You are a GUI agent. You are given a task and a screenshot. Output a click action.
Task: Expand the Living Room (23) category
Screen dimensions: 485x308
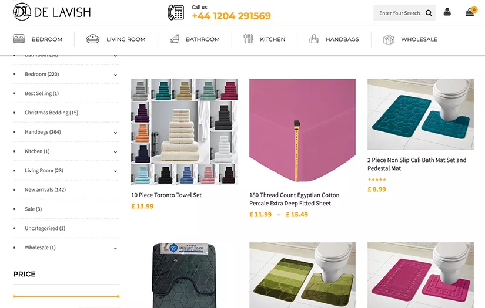115,171
